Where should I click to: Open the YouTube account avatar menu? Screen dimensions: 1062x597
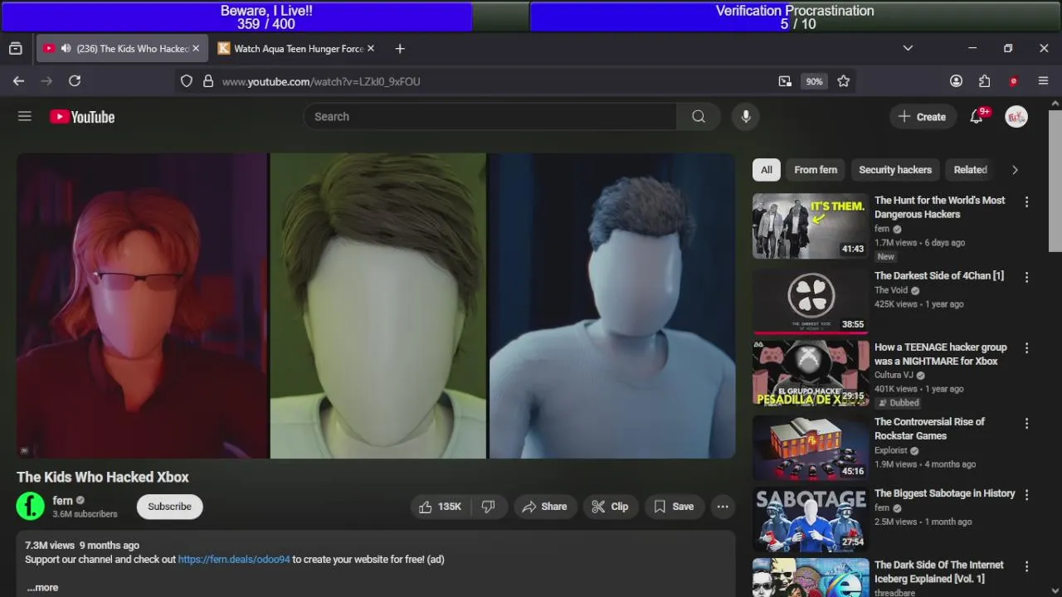click(x=1016, y=117)
